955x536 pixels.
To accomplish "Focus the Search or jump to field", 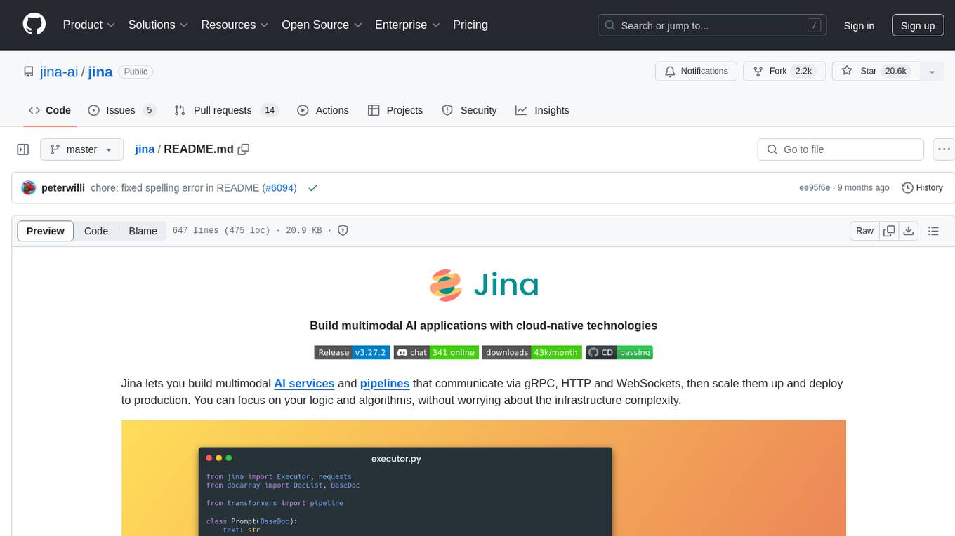I will click(x=712, y=25).
